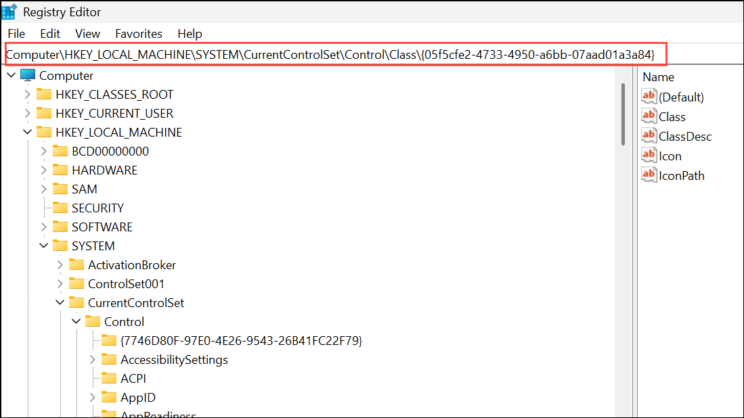Collapse the SYSTEM key chevron

click(x=43, y=246)
